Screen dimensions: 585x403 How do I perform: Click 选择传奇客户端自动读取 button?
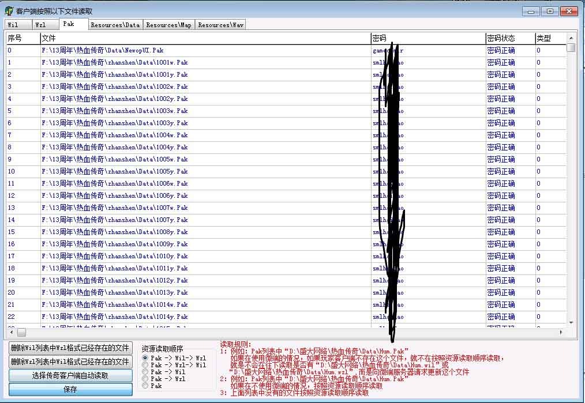point(70,375)
